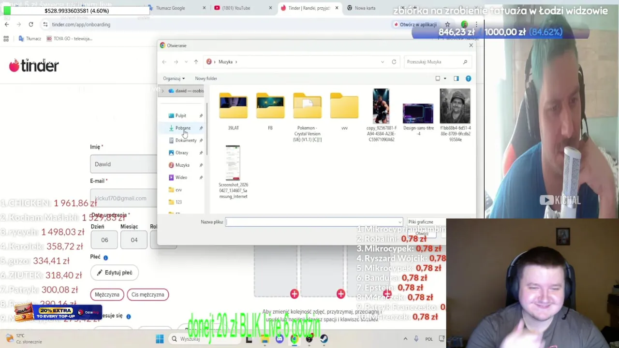Screen dimensions: 619x348
Task: Expand the address bar history dropdown
Action: tap(383, 62)
